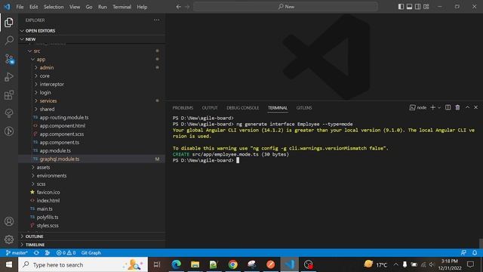Open the Run and Debug view

pyautogui.click(x=9, y=77)
